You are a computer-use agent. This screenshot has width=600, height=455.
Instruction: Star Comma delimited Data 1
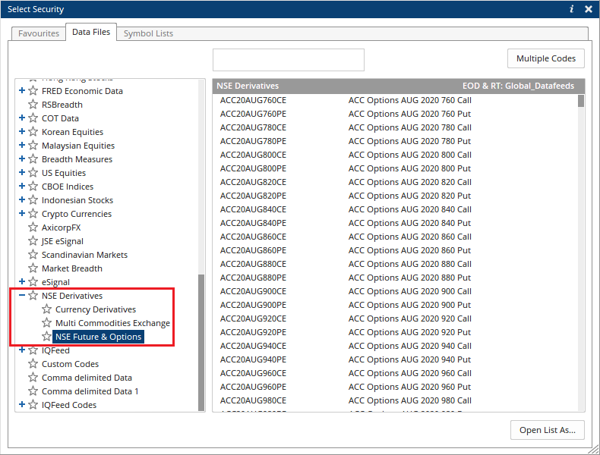(x=33, y=391)
